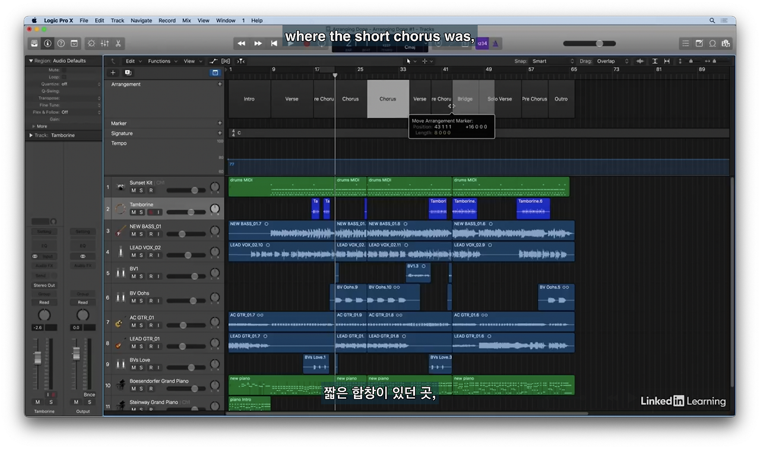Viewport: 760px width, 449px height.
Task: Click the Spotlight search icon
Action: click(712, 20)
